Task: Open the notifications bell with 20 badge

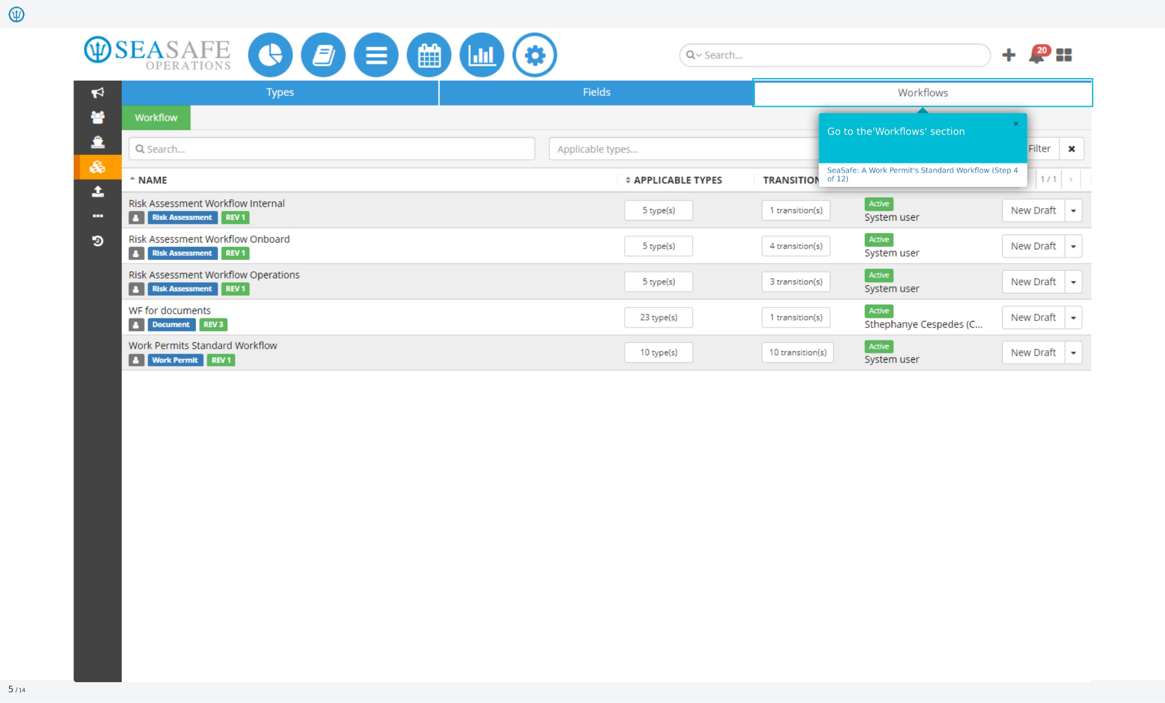Action: coord(1038,55)
